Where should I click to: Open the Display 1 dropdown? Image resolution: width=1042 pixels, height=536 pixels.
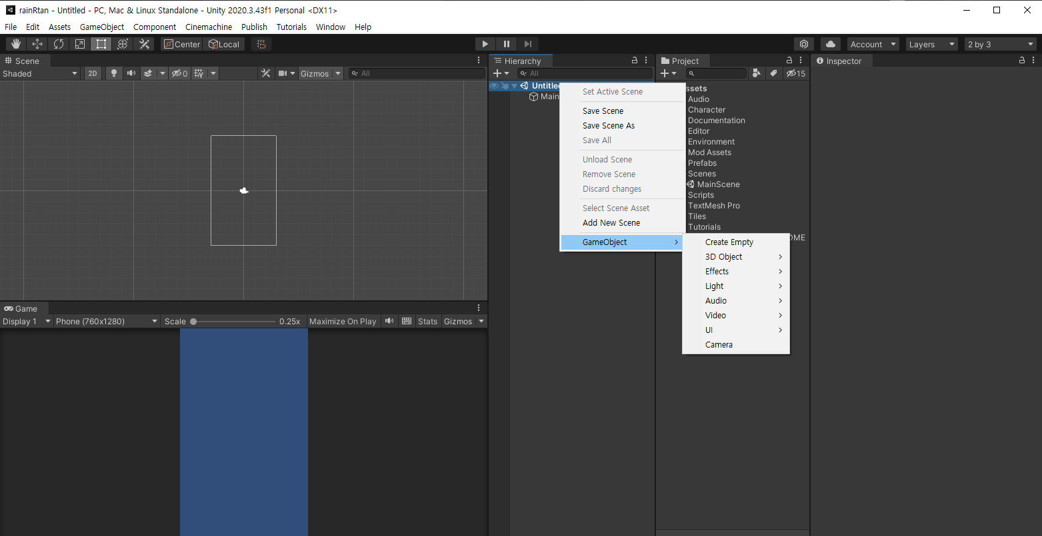point(27,321)
